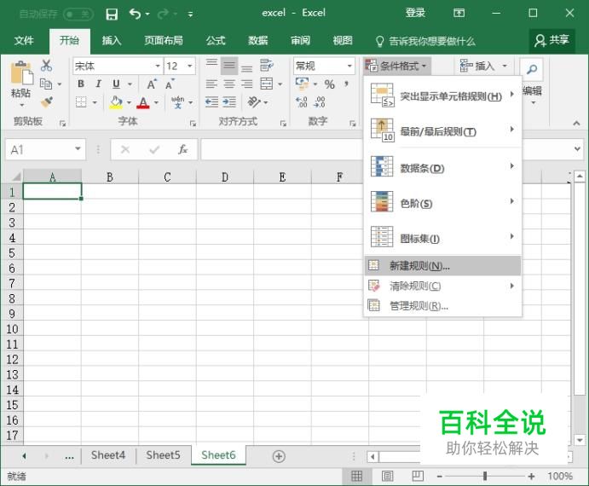Collapse the ribbon with up chevron

[x=576, y=124]
